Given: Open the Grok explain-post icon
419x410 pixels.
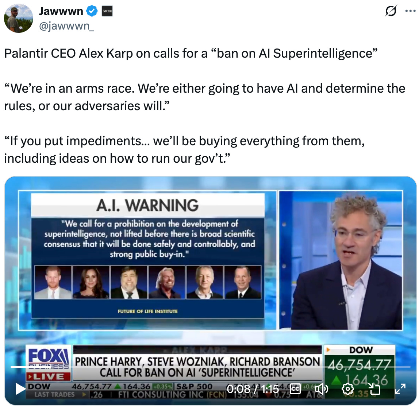Looking at the screenshot, I should 391,11.
